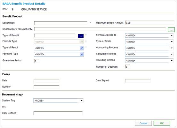The width and height of the screenshot is (177, 128).
Task: Open the Rounding Method dropdown
Action: click(149, 61)
